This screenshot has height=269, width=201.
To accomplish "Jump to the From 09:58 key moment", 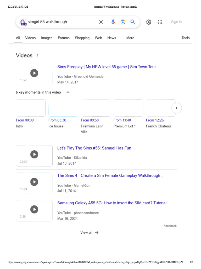I will [90, 120].
